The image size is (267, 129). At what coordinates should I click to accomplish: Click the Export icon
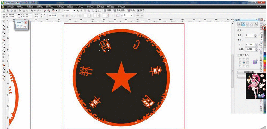(49, 10)
